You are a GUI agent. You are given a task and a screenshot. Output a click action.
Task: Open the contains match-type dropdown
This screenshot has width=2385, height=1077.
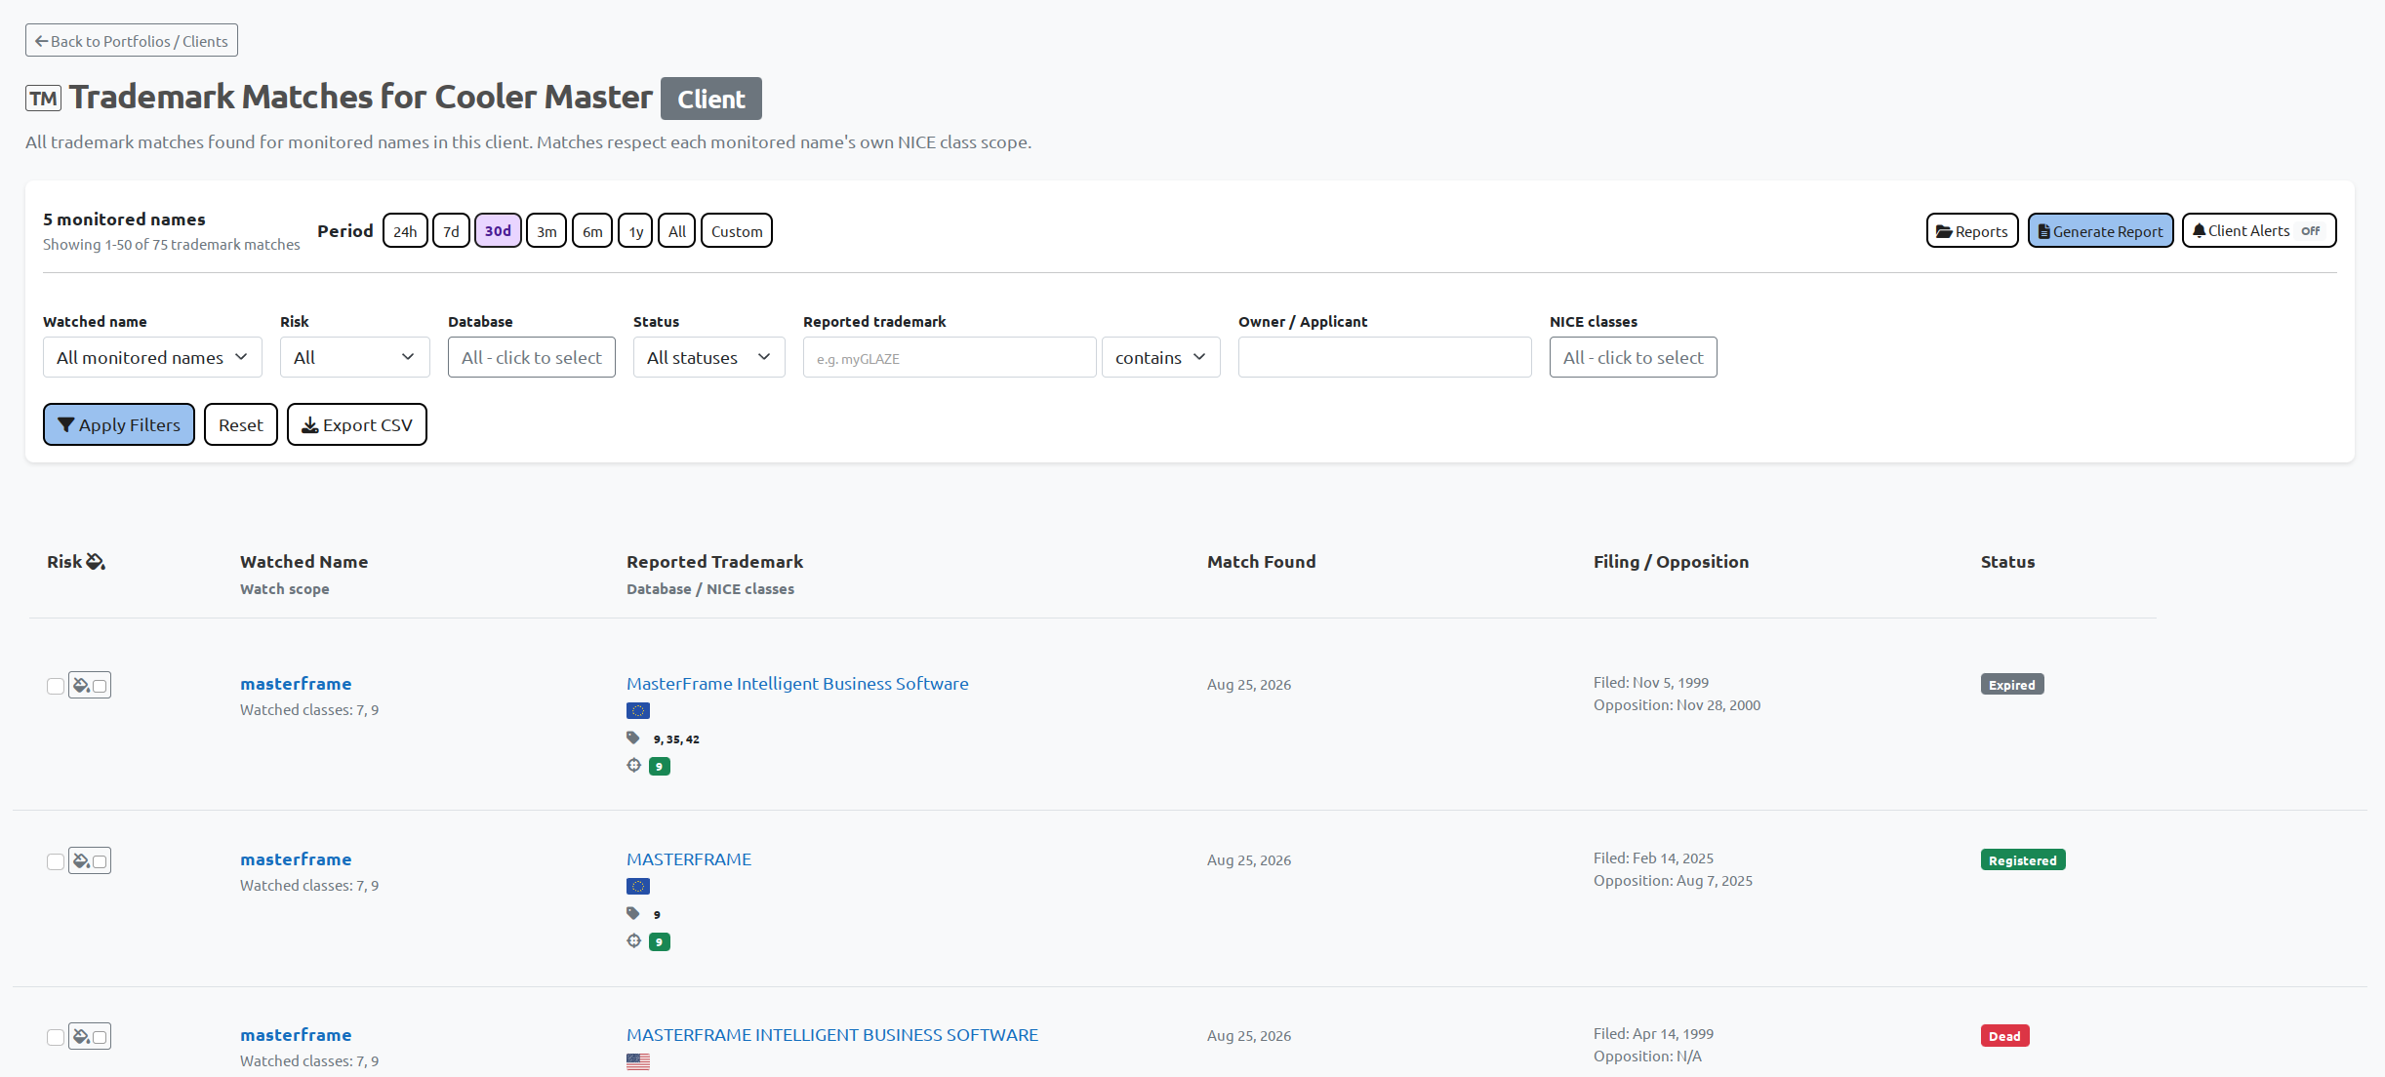click(x=1161, y=357)
